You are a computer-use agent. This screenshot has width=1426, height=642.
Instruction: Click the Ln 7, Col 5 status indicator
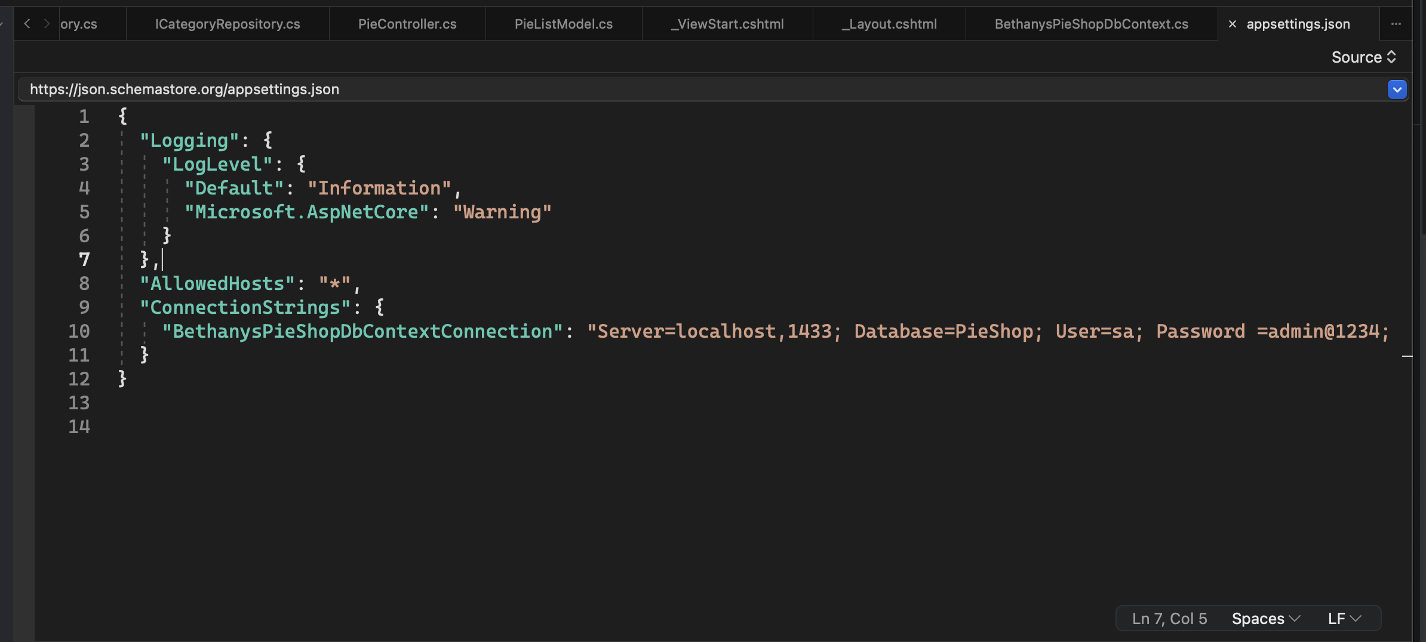click(x=1169, y=618)
